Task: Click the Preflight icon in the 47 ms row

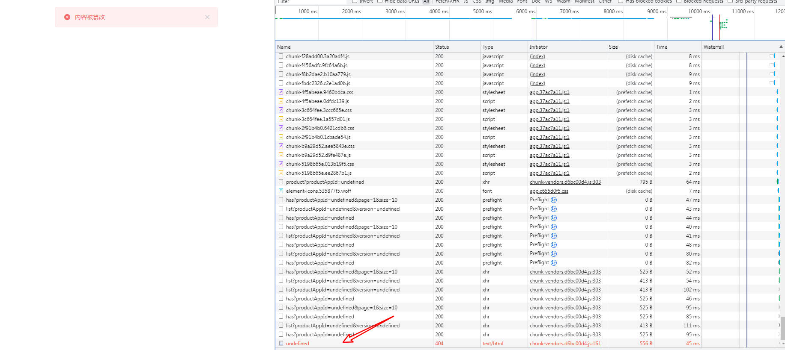Action: pos(554,200)
